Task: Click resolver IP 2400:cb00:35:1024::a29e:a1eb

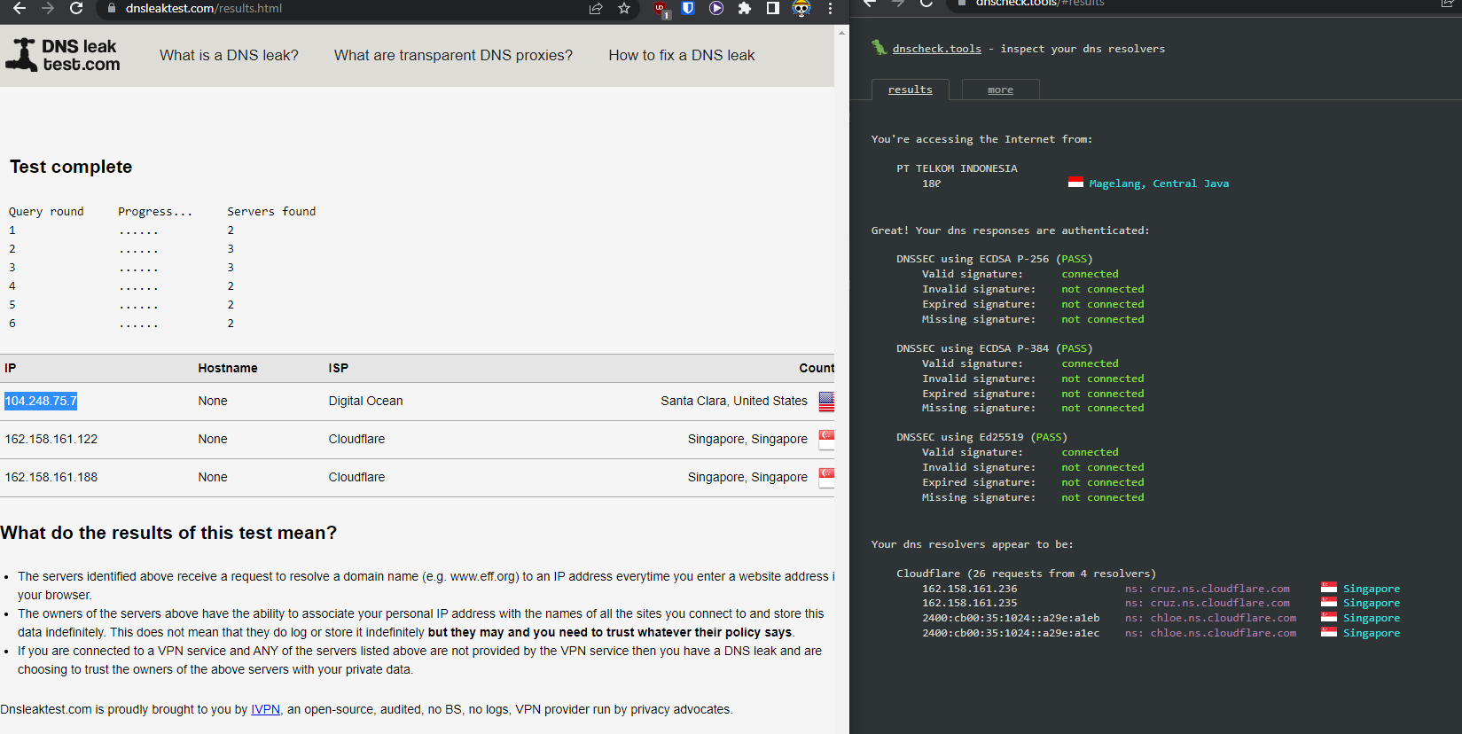Action: (1011, 618)
